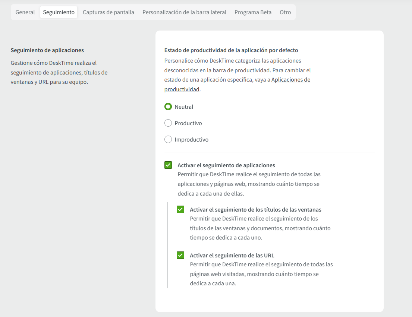Select the Neutral radio button circle
This screenshot has width=412, height=317.
pos(168,107)
